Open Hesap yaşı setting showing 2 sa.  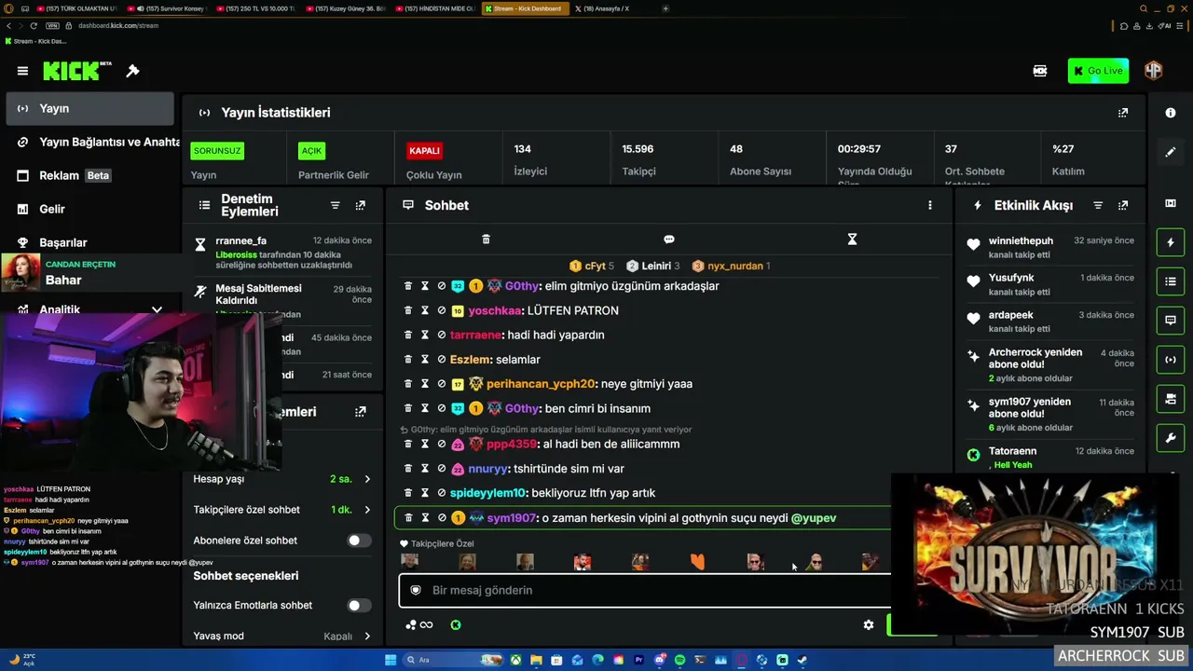(281, 479)
